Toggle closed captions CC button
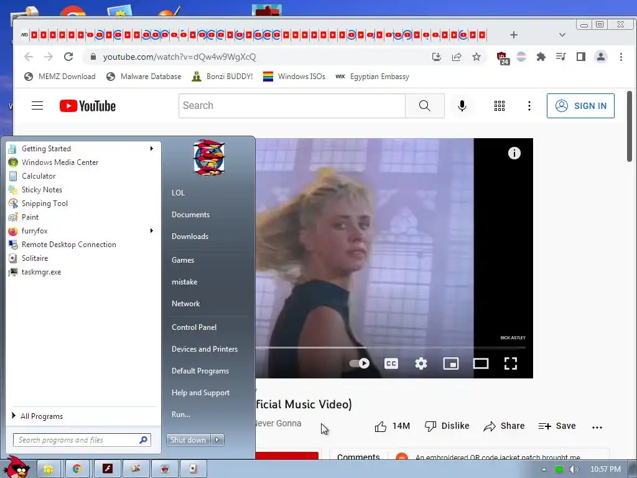Screen dimensions: 637x478 click(391, 363)
